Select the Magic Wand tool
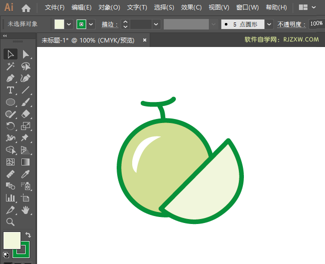 [x=11, y=66]
